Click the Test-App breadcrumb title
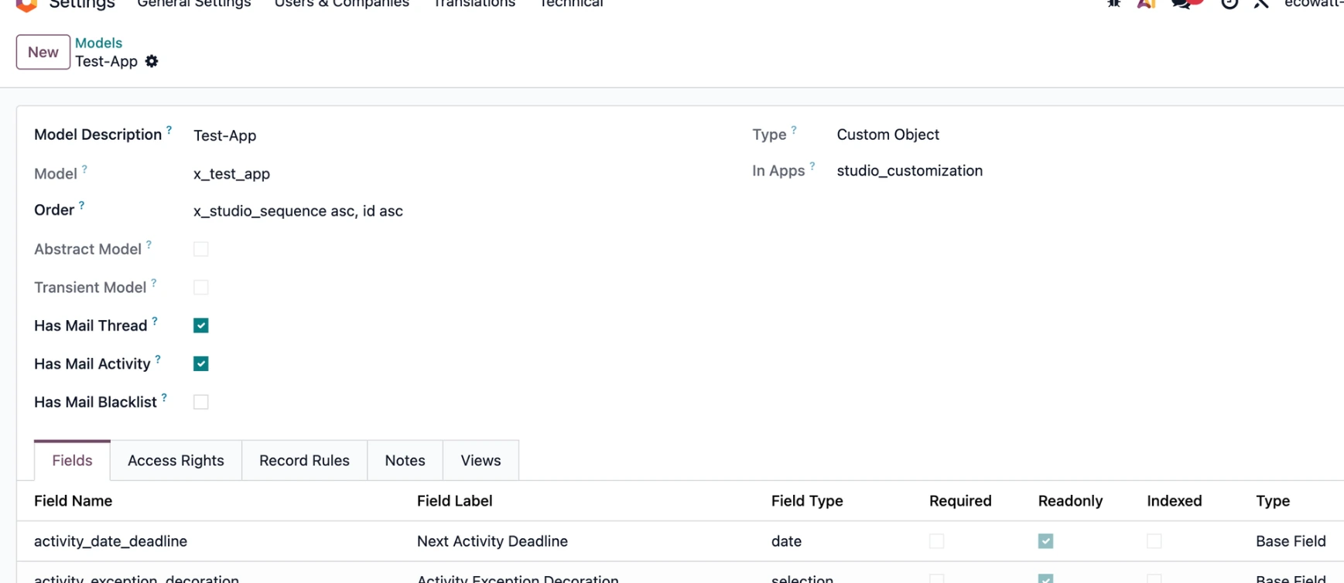Image resolution: width=1344 pixels, height=583 pixels. click(x=106, y=61)
